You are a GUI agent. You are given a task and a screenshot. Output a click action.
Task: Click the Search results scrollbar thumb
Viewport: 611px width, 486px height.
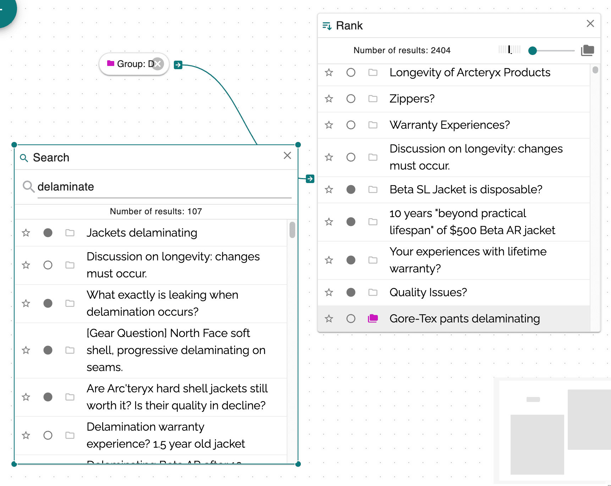292,230
